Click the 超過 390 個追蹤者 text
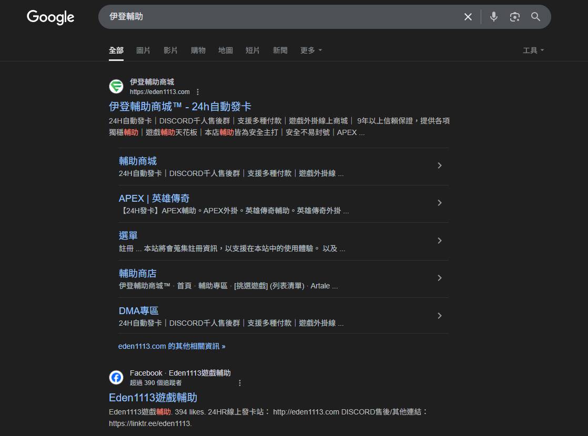588x436 pixels. click(156, 383)
